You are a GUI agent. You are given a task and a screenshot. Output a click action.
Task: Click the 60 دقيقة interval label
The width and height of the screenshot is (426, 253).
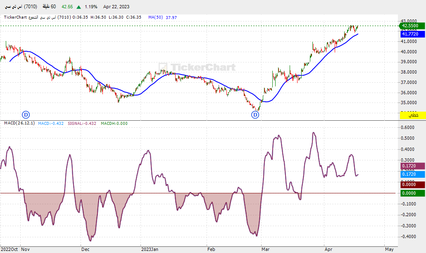(49, 7)
